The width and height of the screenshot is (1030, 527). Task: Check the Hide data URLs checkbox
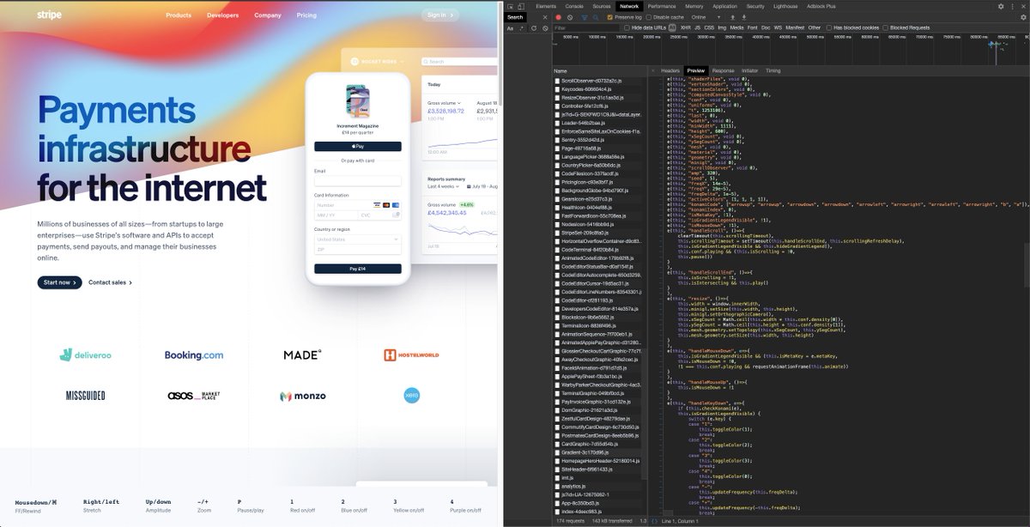click(x=627, y=27)
